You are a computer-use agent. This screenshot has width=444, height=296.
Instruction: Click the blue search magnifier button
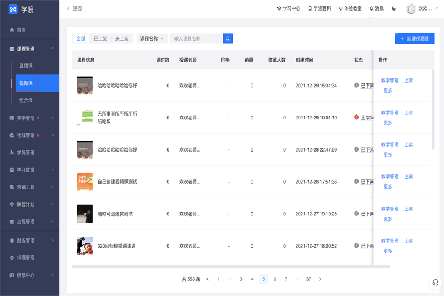[228, 39]
